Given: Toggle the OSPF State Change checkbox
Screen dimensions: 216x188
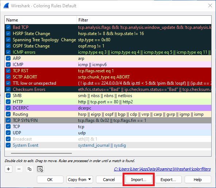Looking at the screenshot, I should click(x=8, y=46).
